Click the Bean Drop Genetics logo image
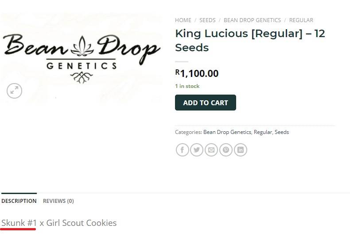The width and height of the screenshot is (350, 244). [82, 58]
